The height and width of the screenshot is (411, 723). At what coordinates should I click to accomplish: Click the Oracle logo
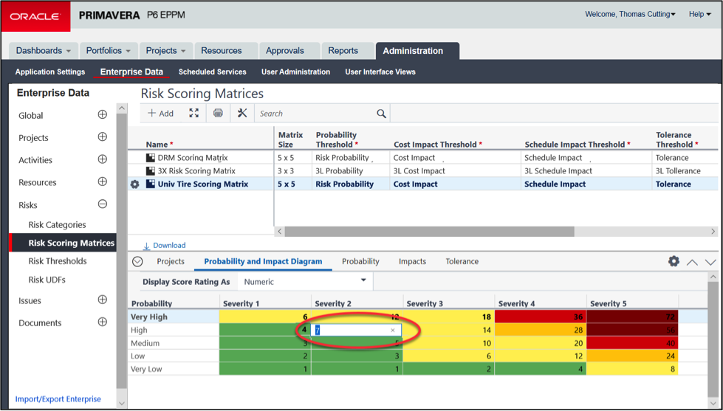pyautogui.click(x=35, y=16)
